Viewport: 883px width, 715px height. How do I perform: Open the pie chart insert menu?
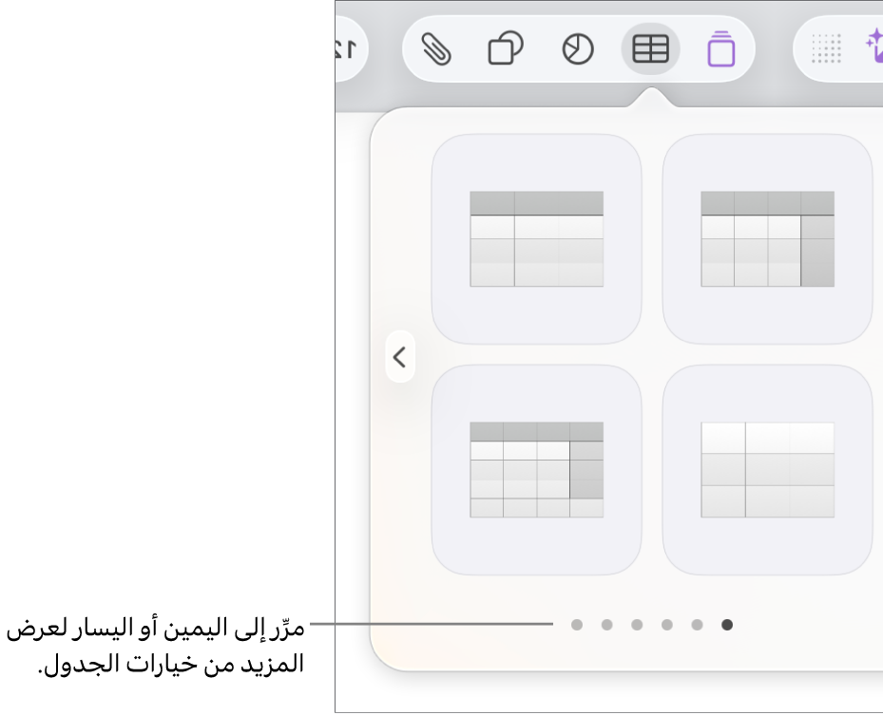point(578,49)
